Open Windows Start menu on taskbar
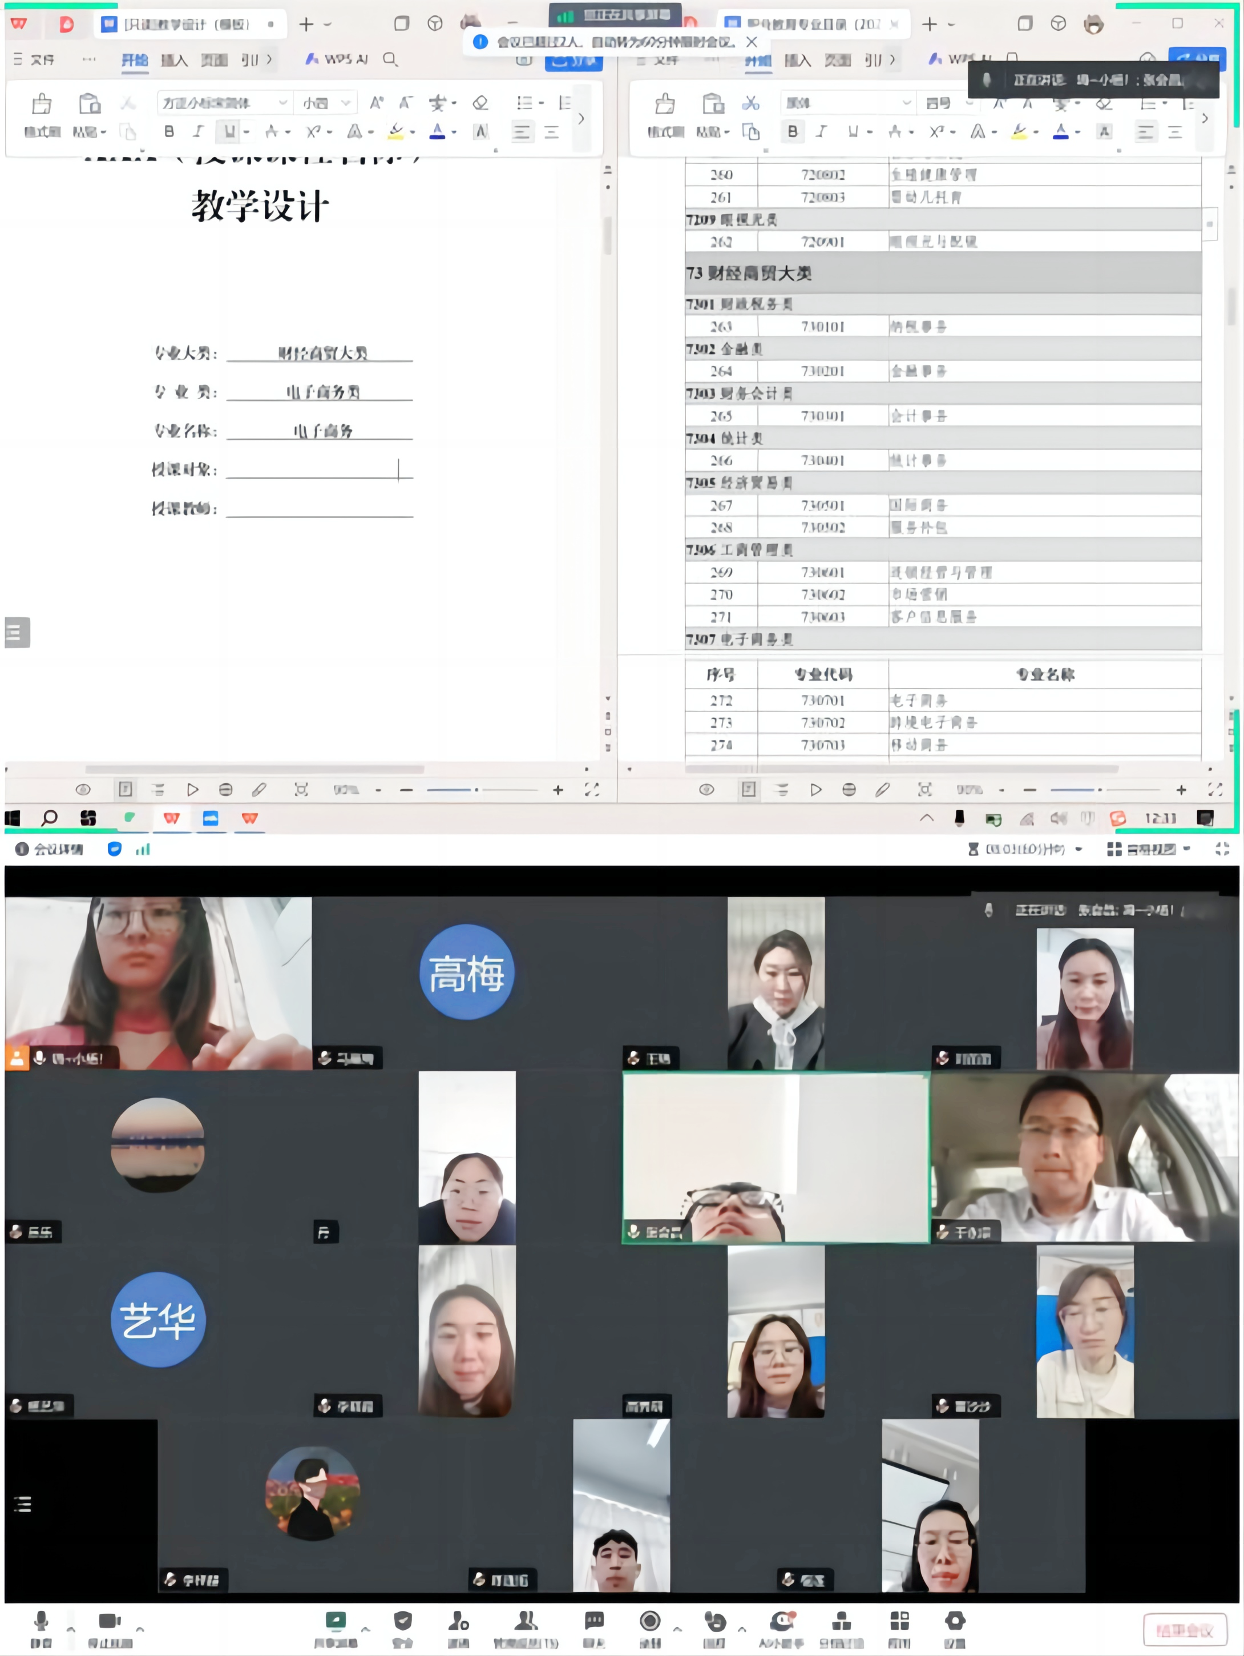Screen dimensions: 1244x1656 point(13,818)
